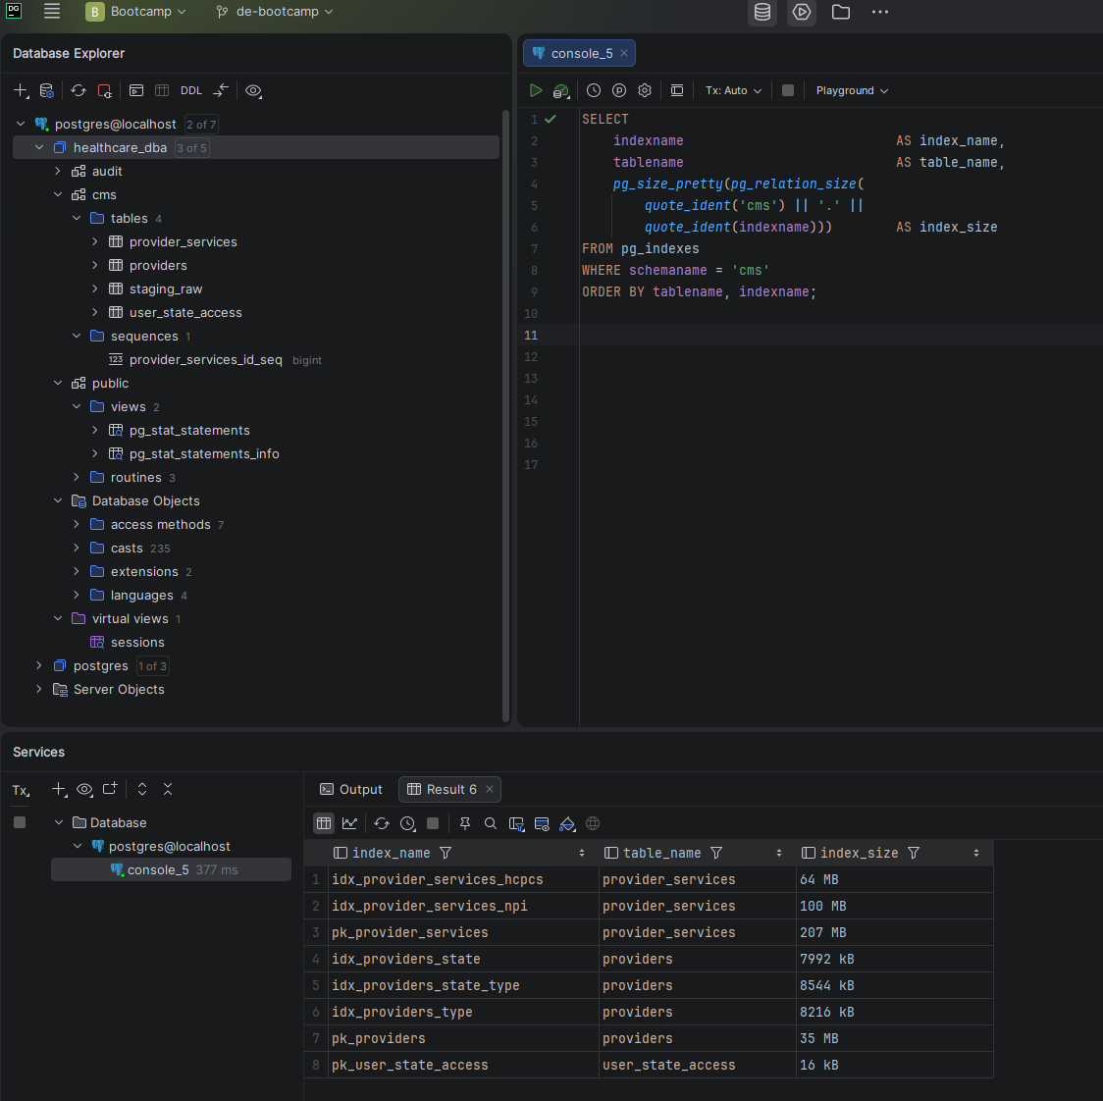Click the Database Explorer vertical scrollbar
Viewport: 1103px width, 1101px height.
click(x=505, y=415)
